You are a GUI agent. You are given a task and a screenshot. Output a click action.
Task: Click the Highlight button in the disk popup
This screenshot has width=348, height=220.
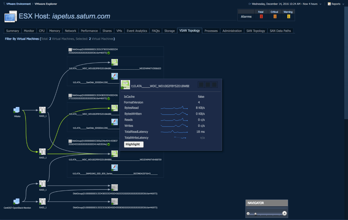click(134, 144)
